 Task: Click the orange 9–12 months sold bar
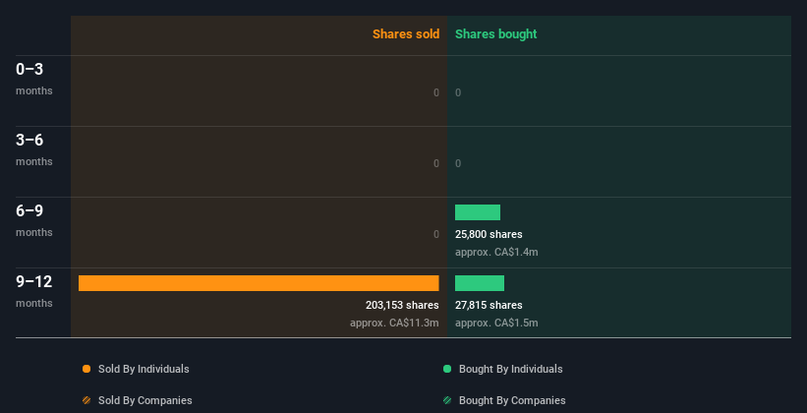pyautogui.click(x=259, y=283)
